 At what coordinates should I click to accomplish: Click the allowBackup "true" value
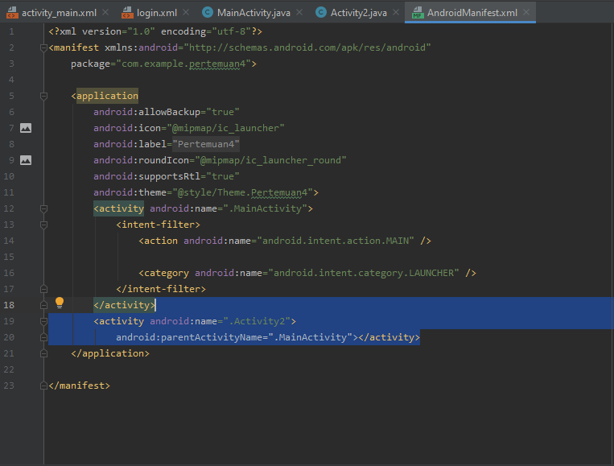[223, 112]
